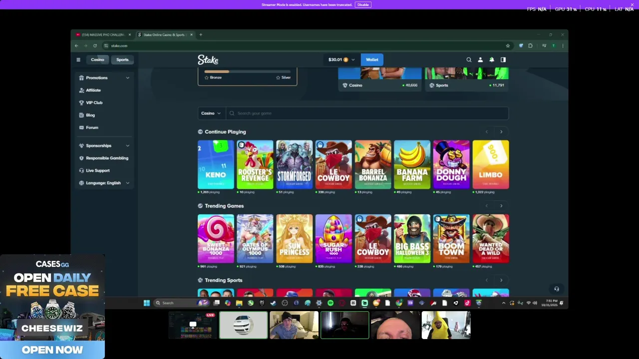
Task: Close the Stake Online Casino browser tab
Action: pyautogui.click(x=191, y=35)
